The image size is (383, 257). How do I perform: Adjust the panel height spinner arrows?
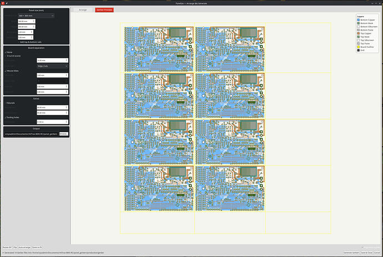pos(34,27)
